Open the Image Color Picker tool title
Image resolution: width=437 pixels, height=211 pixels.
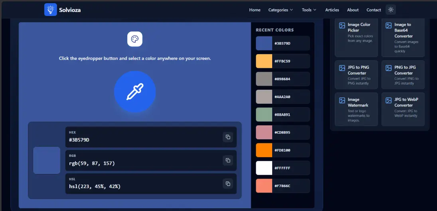click(x=359, y=27)
